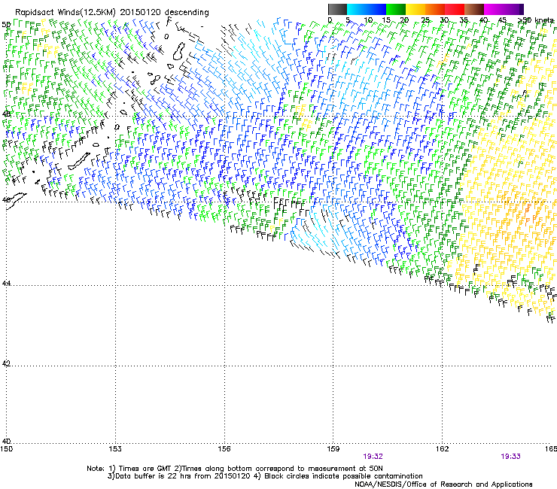This screenshot has height=489, width=557.
Task: Click the '0' label under the color legend
Action: click(x=330, y=20)
